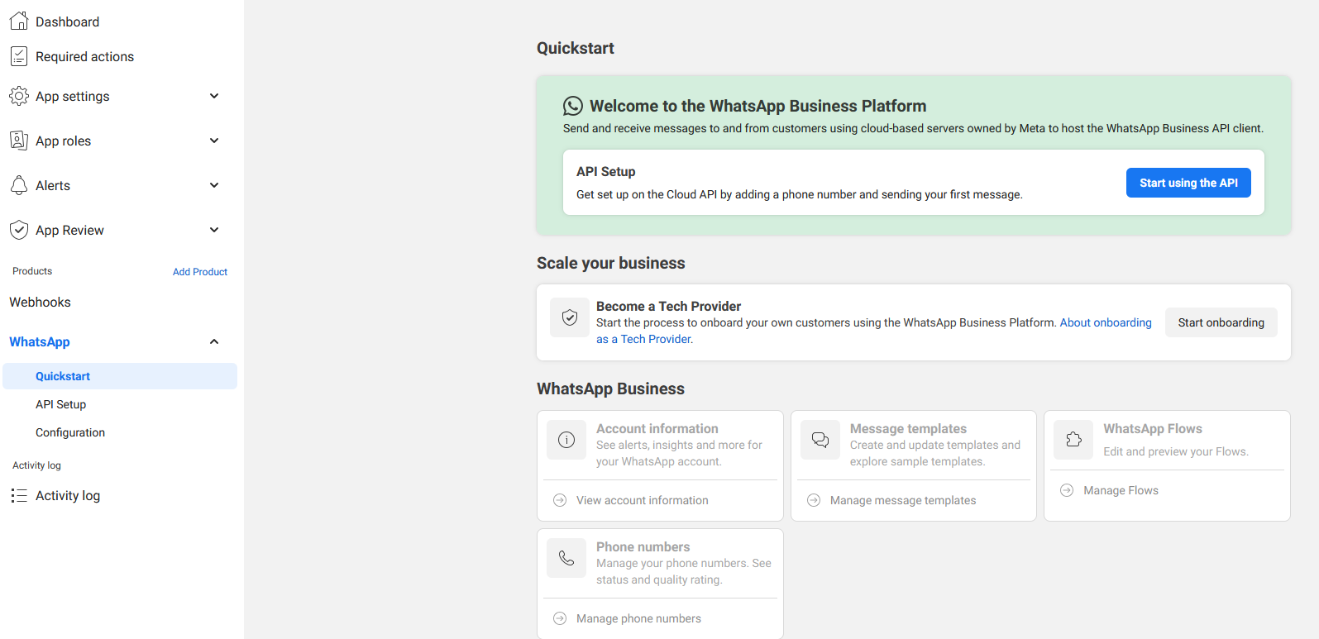Click the WhatsApp sidebar label
Image resolution: width=1319 pixels, height=639 pixels.
pyautogui.click(x=40, y=341)
